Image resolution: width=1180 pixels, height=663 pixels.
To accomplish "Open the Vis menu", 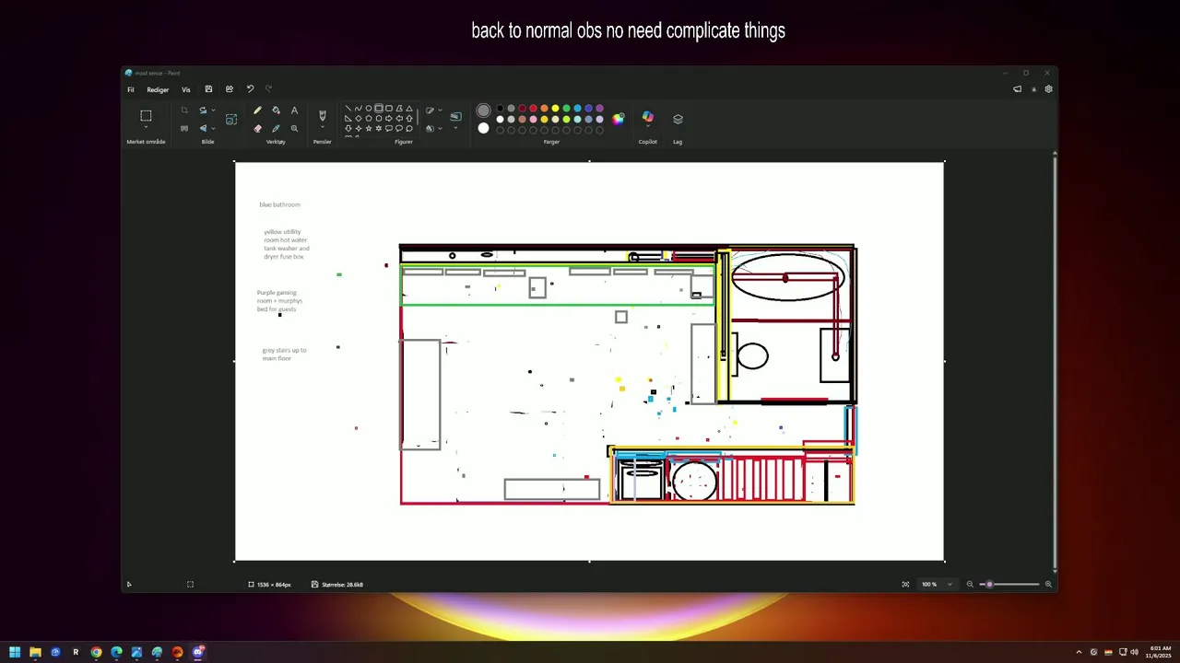I will [x=186, y=89].
